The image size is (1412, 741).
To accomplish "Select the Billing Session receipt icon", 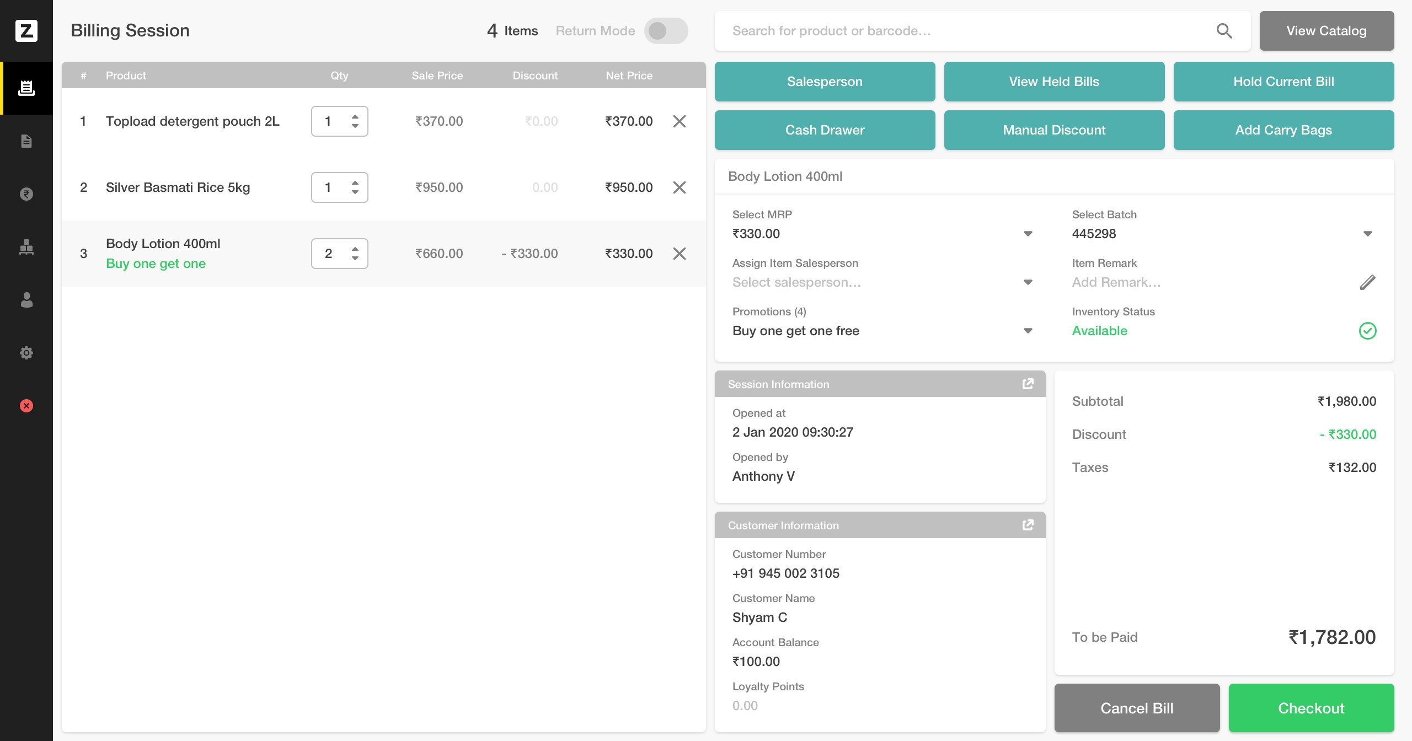I will (x=26, y=87).
